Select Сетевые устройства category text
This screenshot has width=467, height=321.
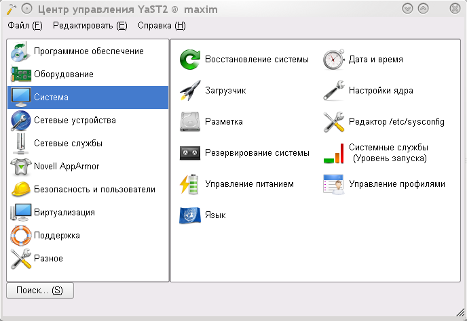pos(75,121)
